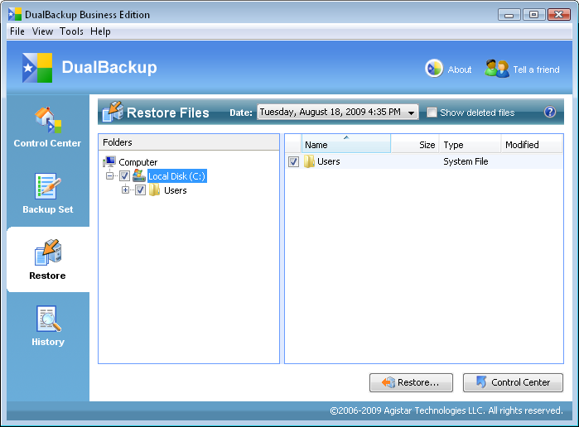Click the Computer icon in the folder tree

click(109, 161)
